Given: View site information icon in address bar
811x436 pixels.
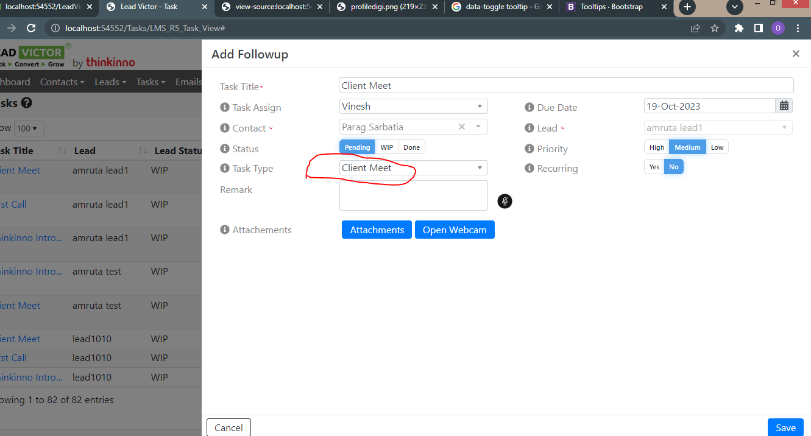Looking at the screenshot, I should point(55,28).
